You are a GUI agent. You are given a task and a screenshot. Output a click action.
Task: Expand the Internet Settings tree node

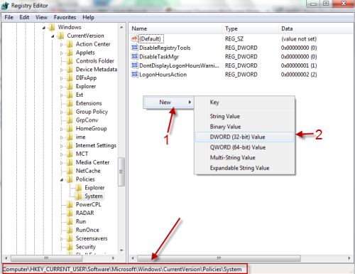tap(62, 146)
